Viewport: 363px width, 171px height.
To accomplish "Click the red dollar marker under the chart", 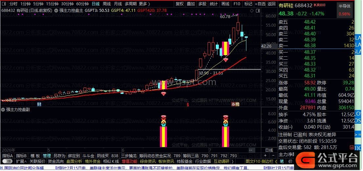I will (188, 104).
